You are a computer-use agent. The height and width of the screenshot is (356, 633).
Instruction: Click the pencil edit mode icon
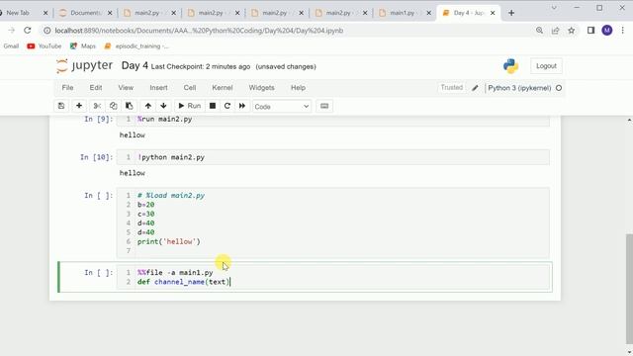[475, 88]
